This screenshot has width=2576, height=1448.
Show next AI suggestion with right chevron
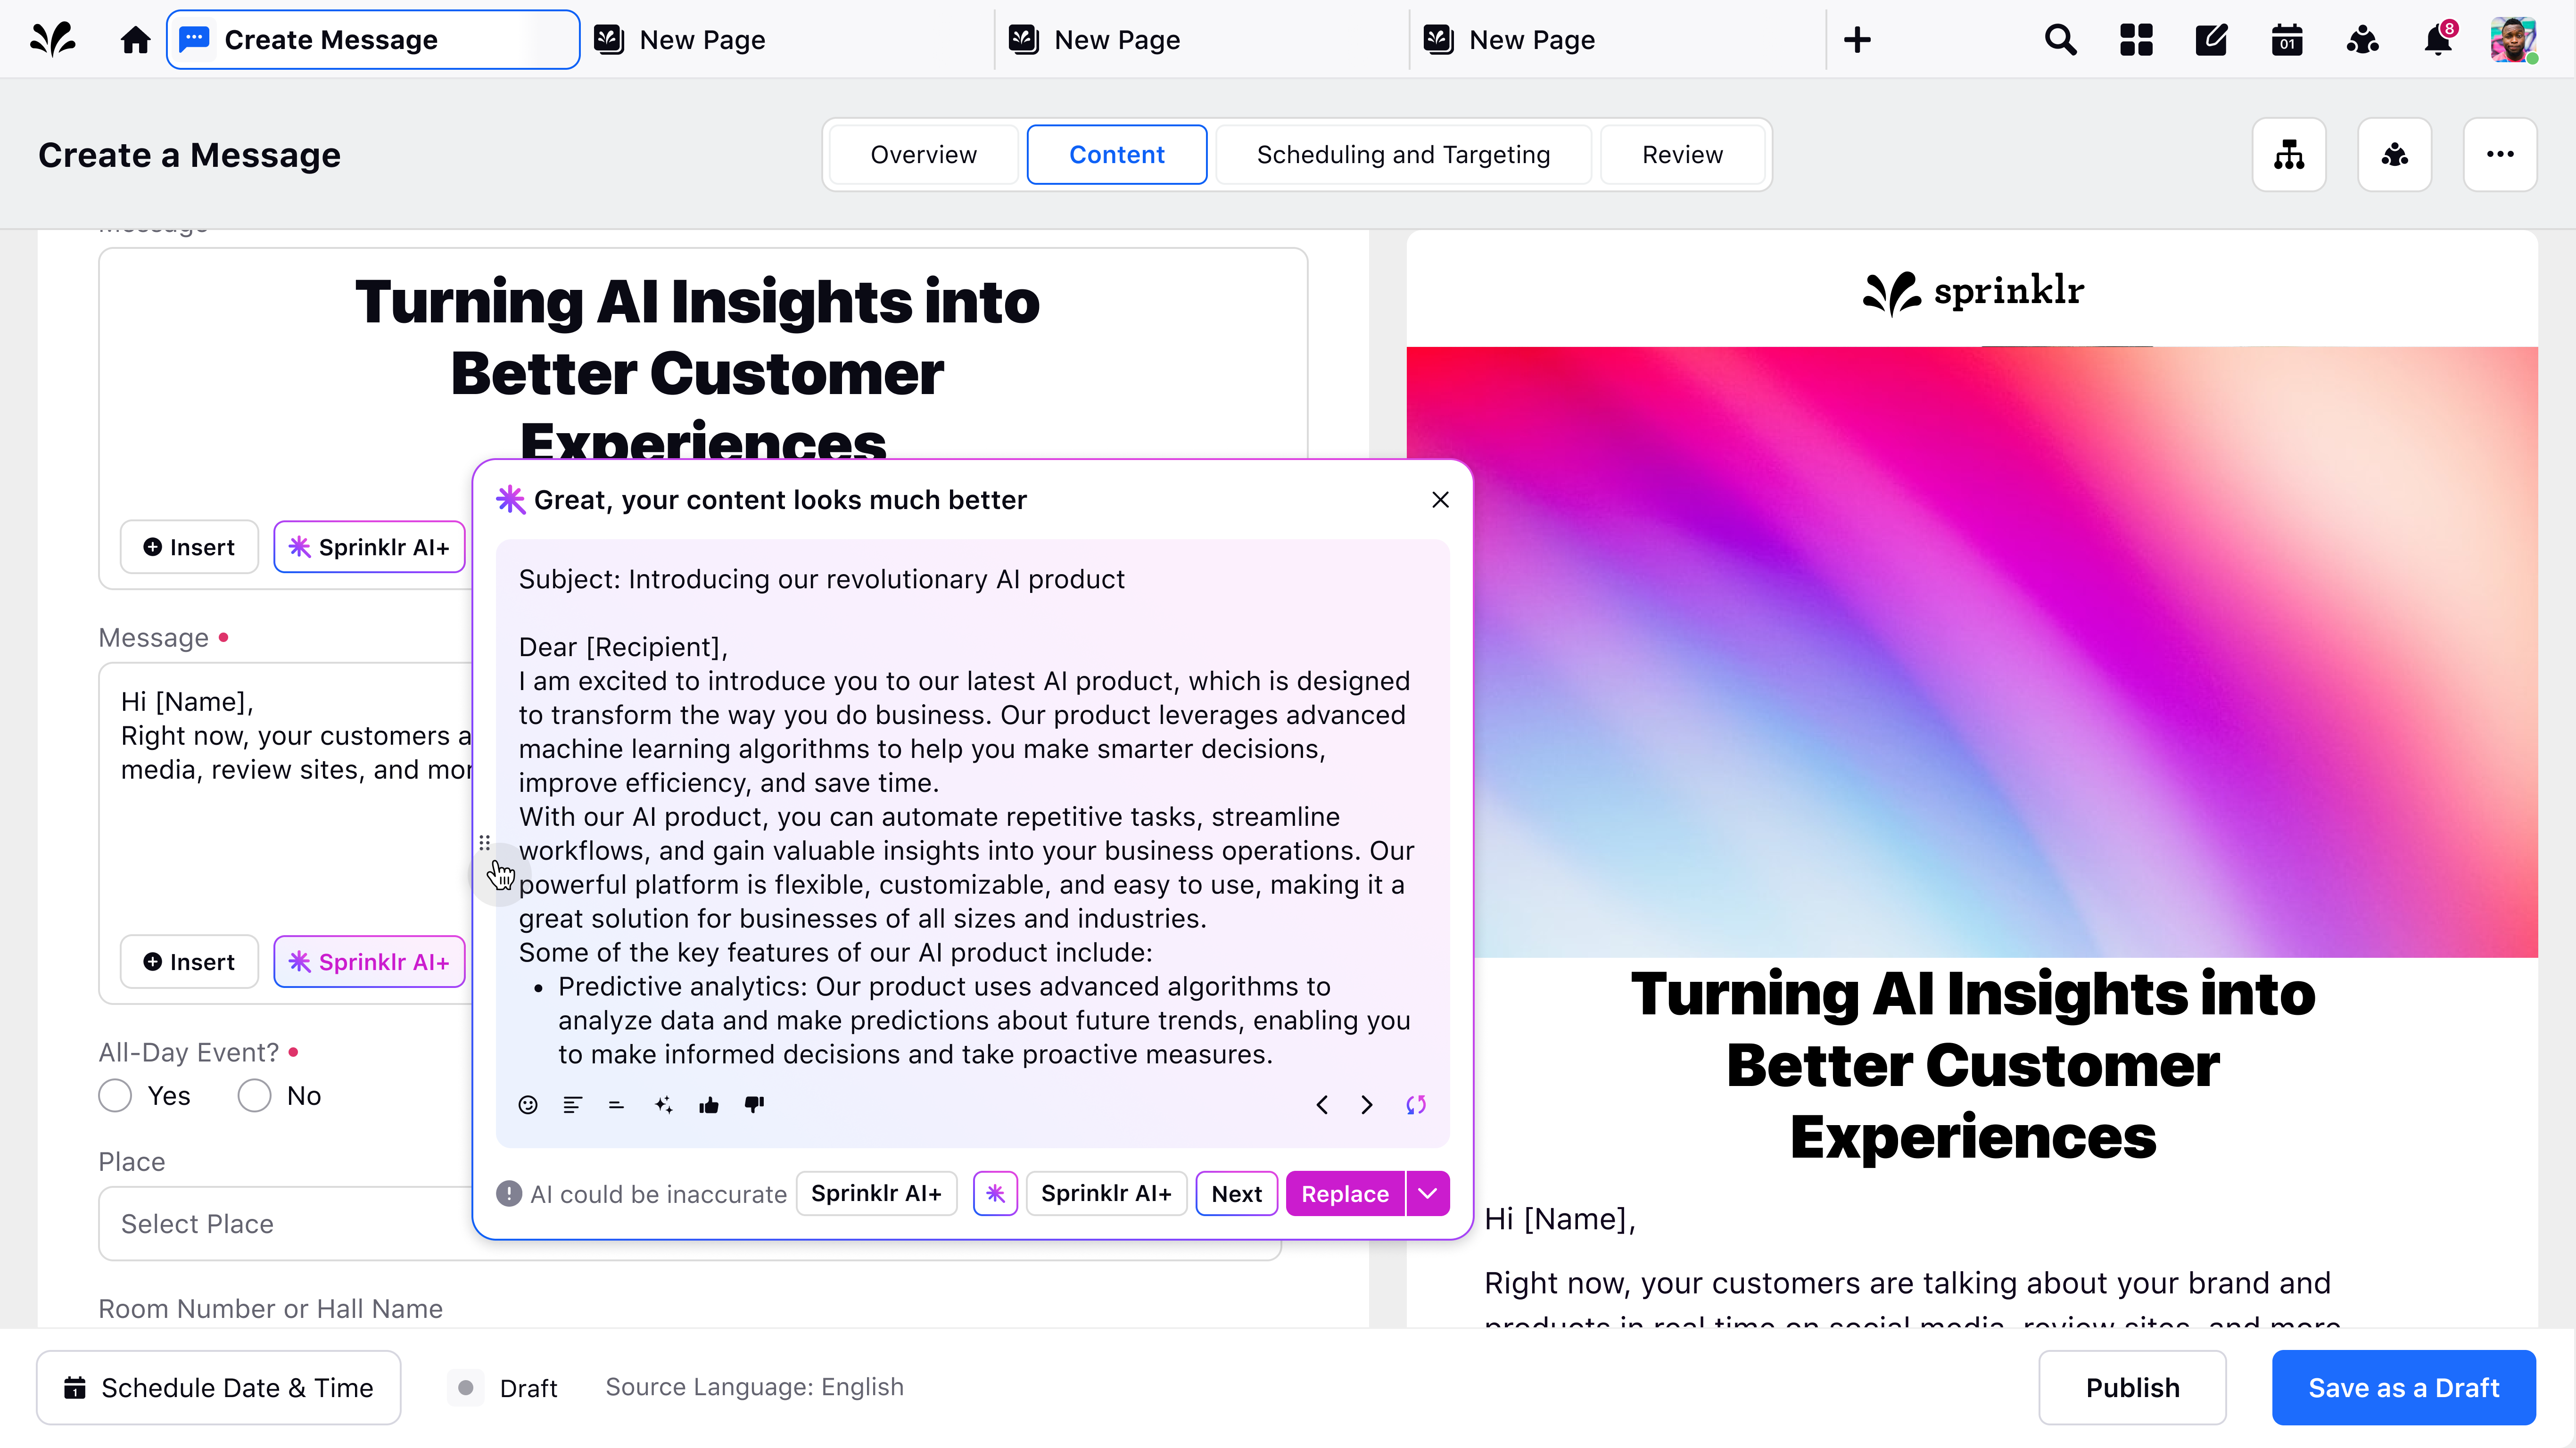pyautogui.click(x=1367, y=1105)
